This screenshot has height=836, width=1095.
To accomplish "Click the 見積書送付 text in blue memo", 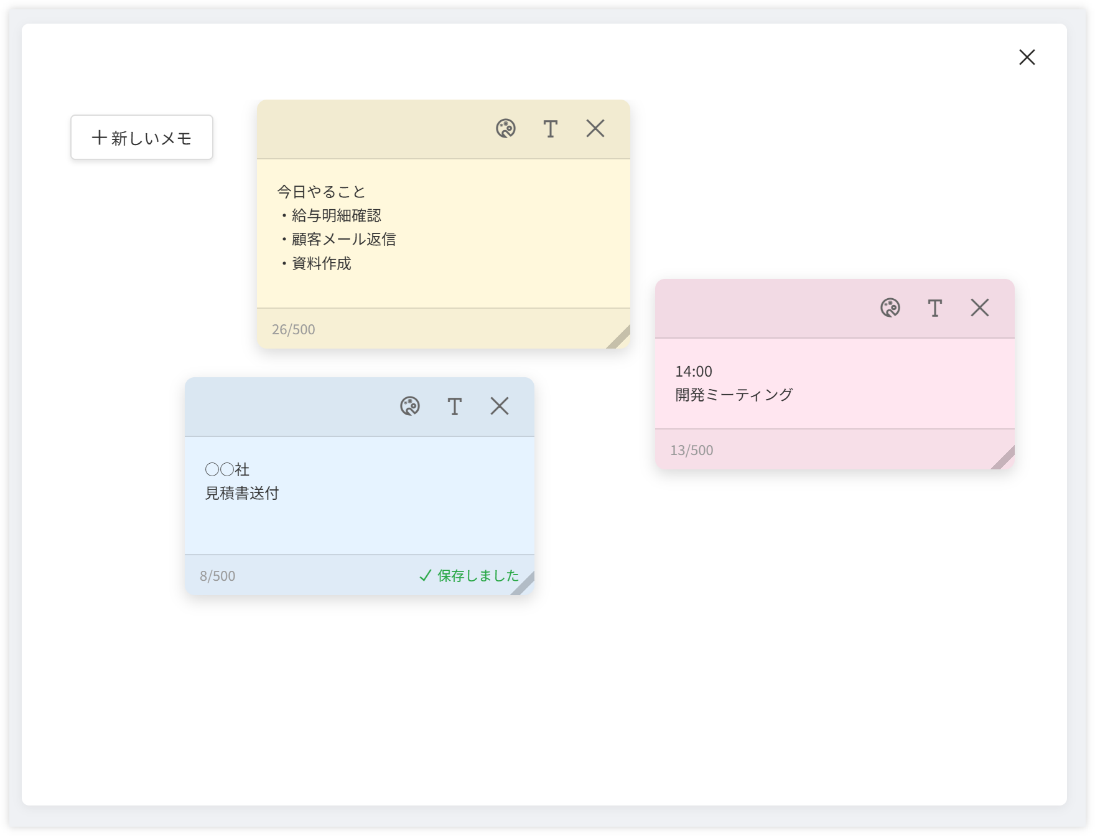I will [x=242, y=493].
